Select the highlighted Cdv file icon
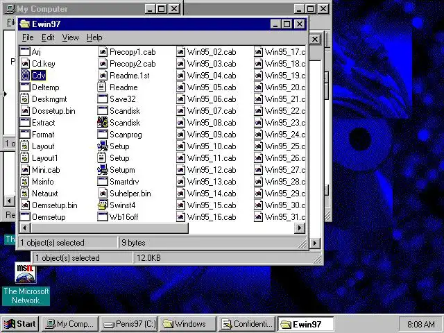 point(25,76)
